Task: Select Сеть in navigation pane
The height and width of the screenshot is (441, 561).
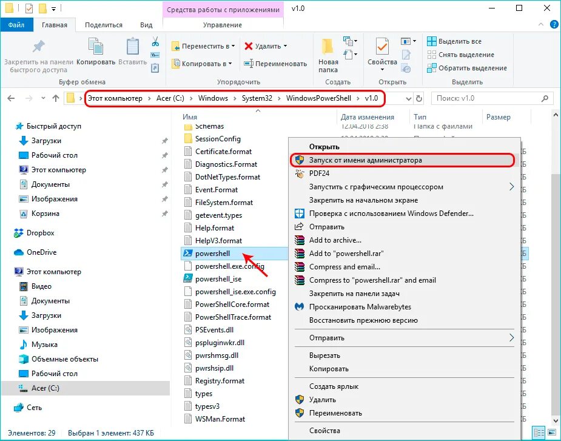Action: click(34, 408)
